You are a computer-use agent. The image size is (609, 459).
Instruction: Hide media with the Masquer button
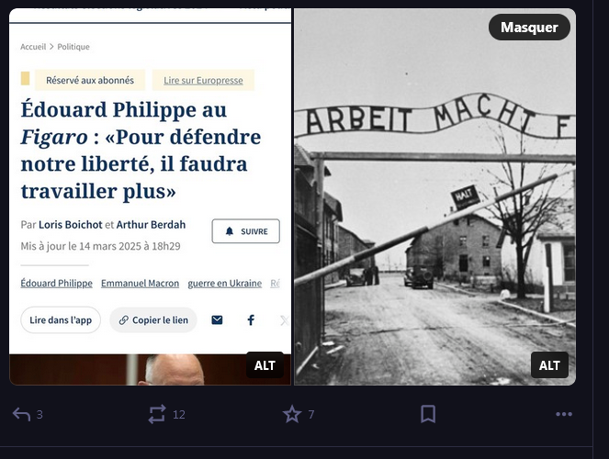pyautogui.click(x=529, y=28)
